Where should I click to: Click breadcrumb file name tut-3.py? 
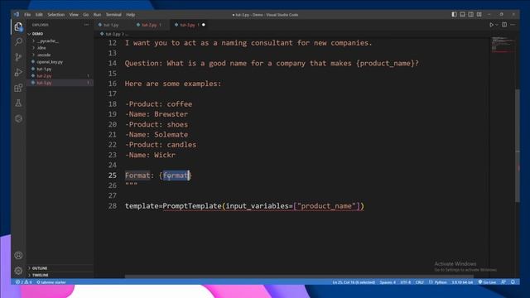click(113, 34)
